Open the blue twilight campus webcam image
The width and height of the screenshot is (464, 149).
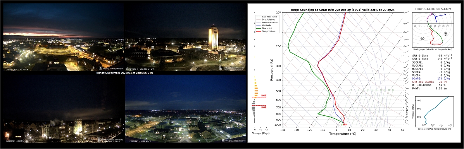click(185, 108)
